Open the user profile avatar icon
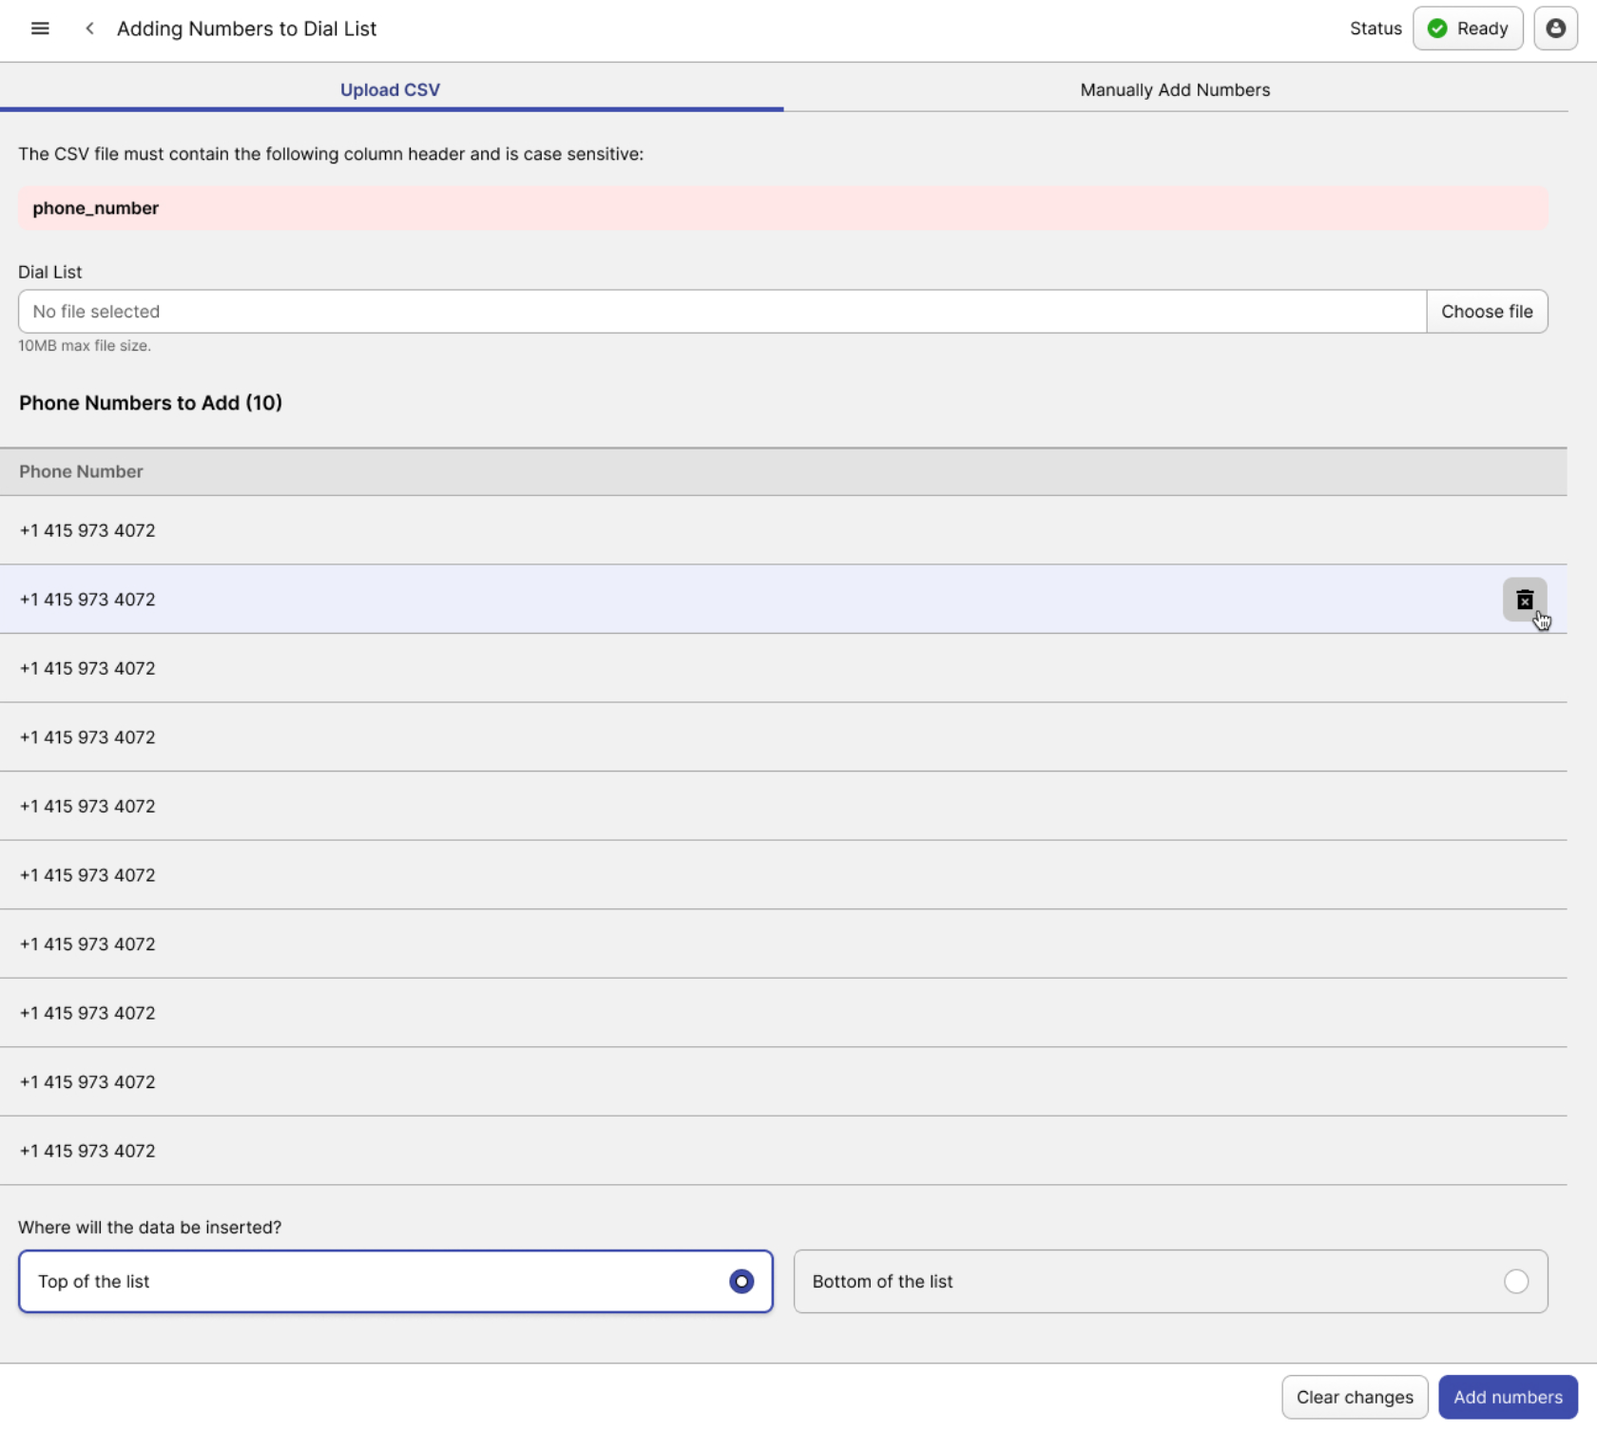 tap(1555, 29)
